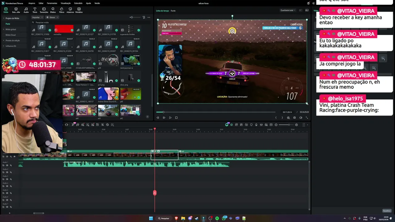The image size is (395, 222).
Task: Hide the Vídeo 1 track with eye icon
Action: [x=14, y=156]
